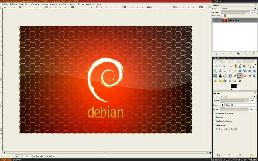
Task: Select the Blur/Sharpen droplet tool
Action: [x=230, y=81]
